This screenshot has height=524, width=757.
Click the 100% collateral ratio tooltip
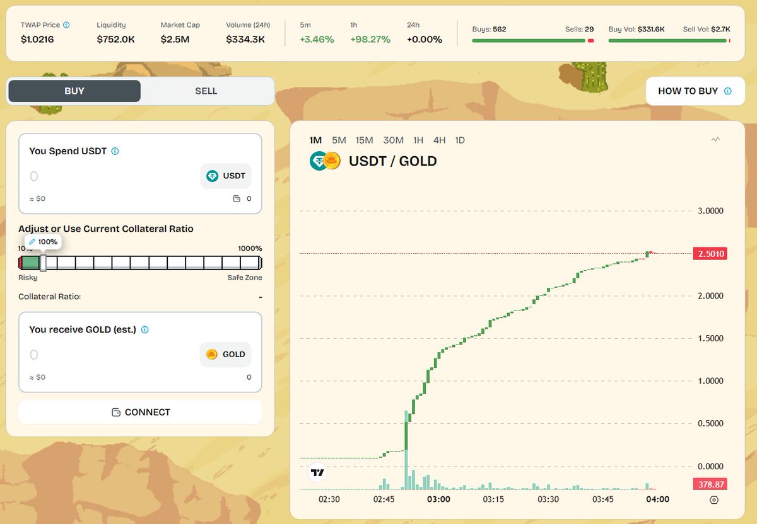click(x=44, y=242)
